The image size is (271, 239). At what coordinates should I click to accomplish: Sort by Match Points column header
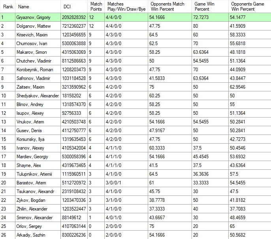tap(96, 6)
